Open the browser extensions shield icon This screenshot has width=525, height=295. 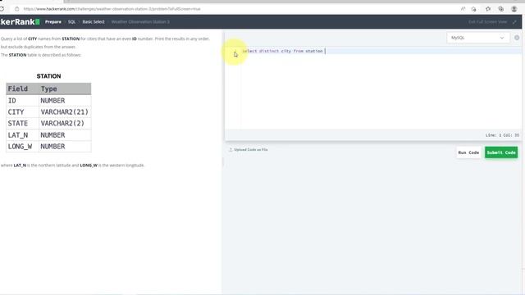[474, 9]
